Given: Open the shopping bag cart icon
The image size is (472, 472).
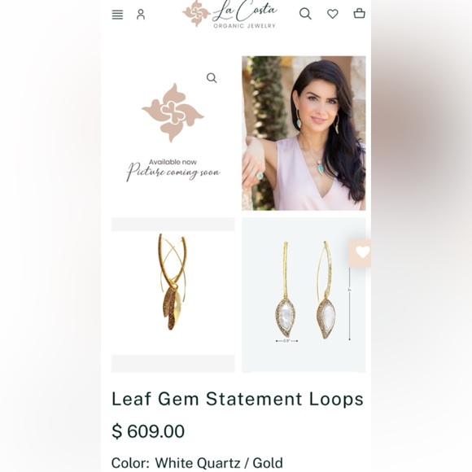Looking at the screenshot, I should (x=359, y=14).
